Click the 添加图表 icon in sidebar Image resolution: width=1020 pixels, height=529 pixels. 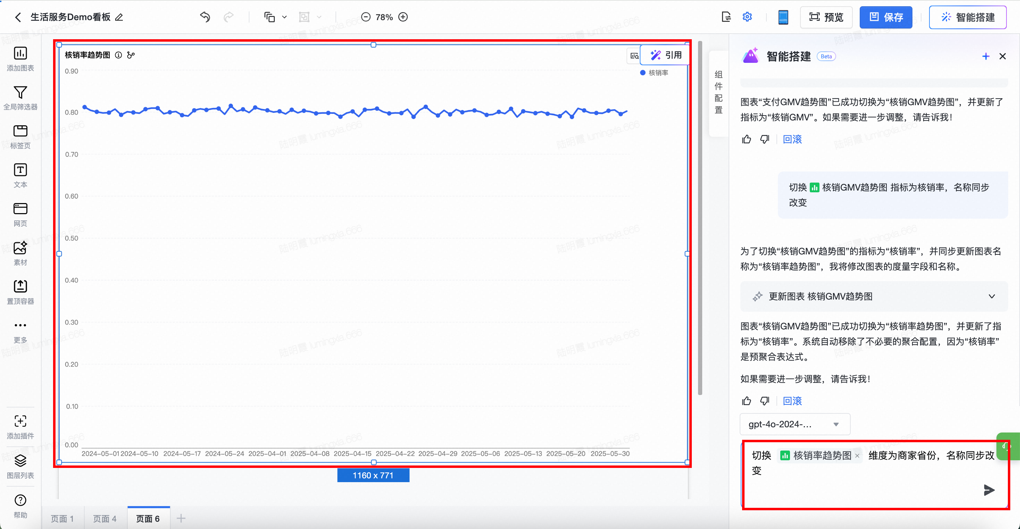[20, 53]
